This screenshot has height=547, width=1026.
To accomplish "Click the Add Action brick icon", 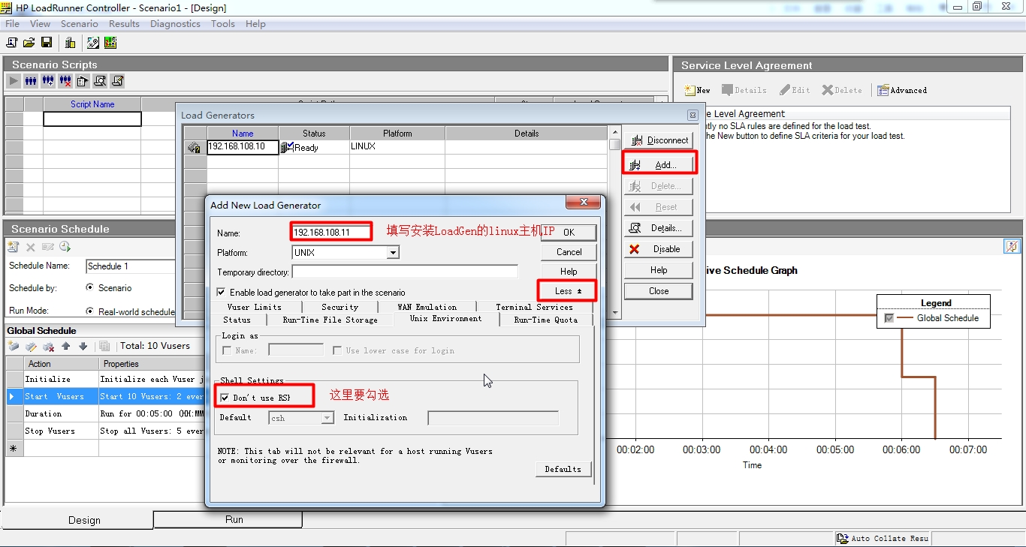I will point(14,347).
